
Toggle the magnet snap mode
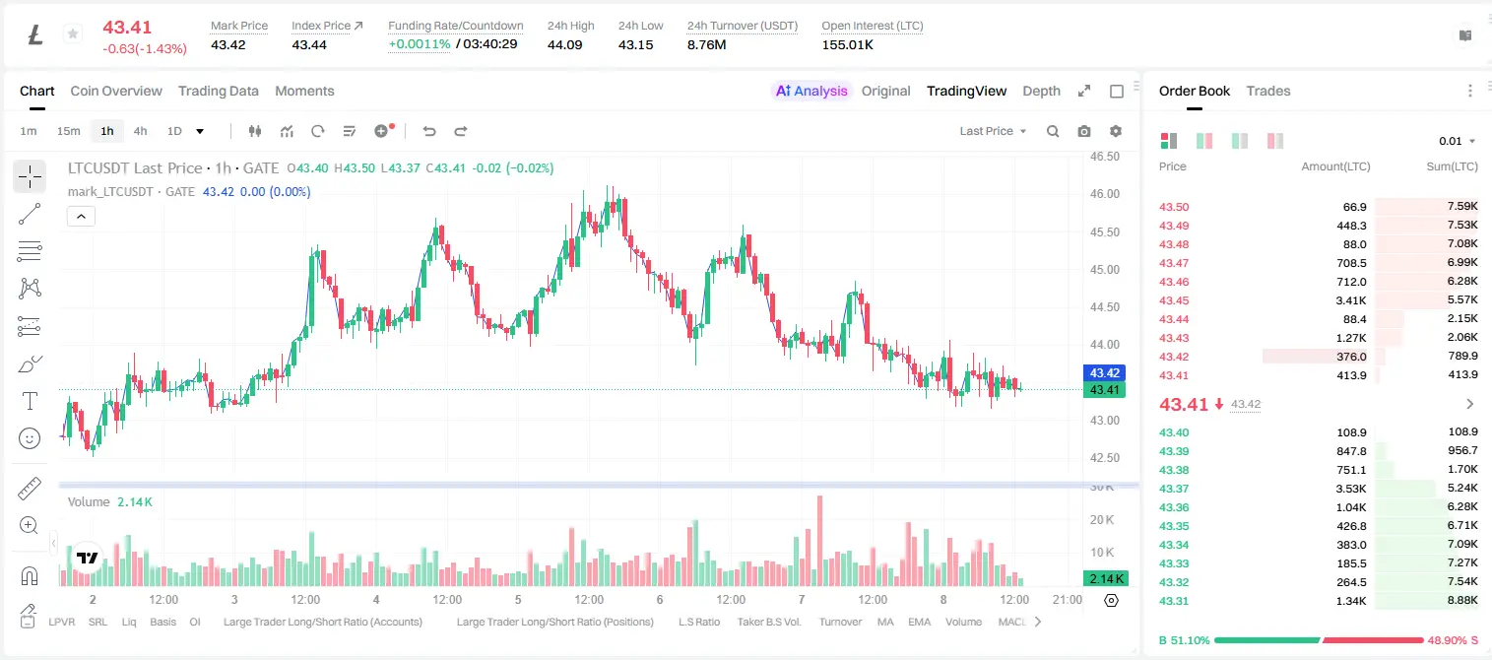(30, 575)
